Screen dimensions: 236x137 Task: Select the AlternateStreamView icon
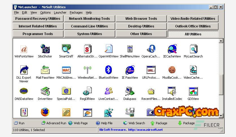click(88, 49)
